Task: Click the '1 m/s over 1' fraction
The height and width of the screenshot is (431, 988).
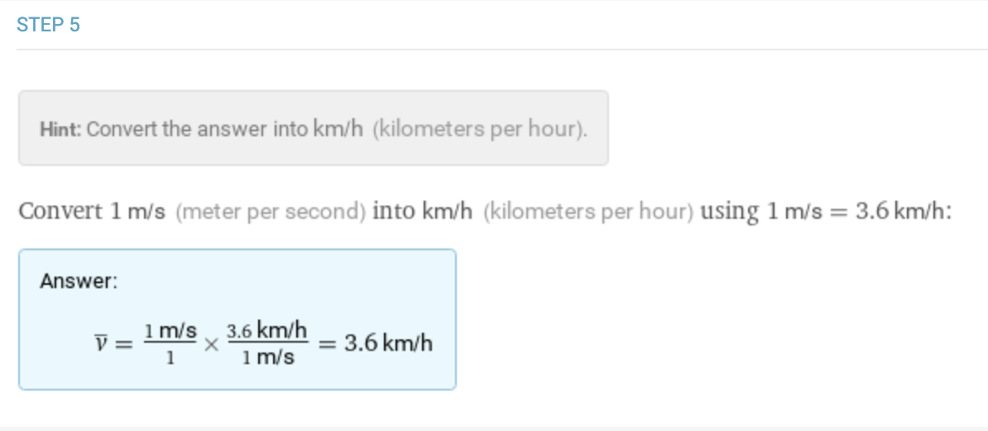Action: click(x=170, y=343)
